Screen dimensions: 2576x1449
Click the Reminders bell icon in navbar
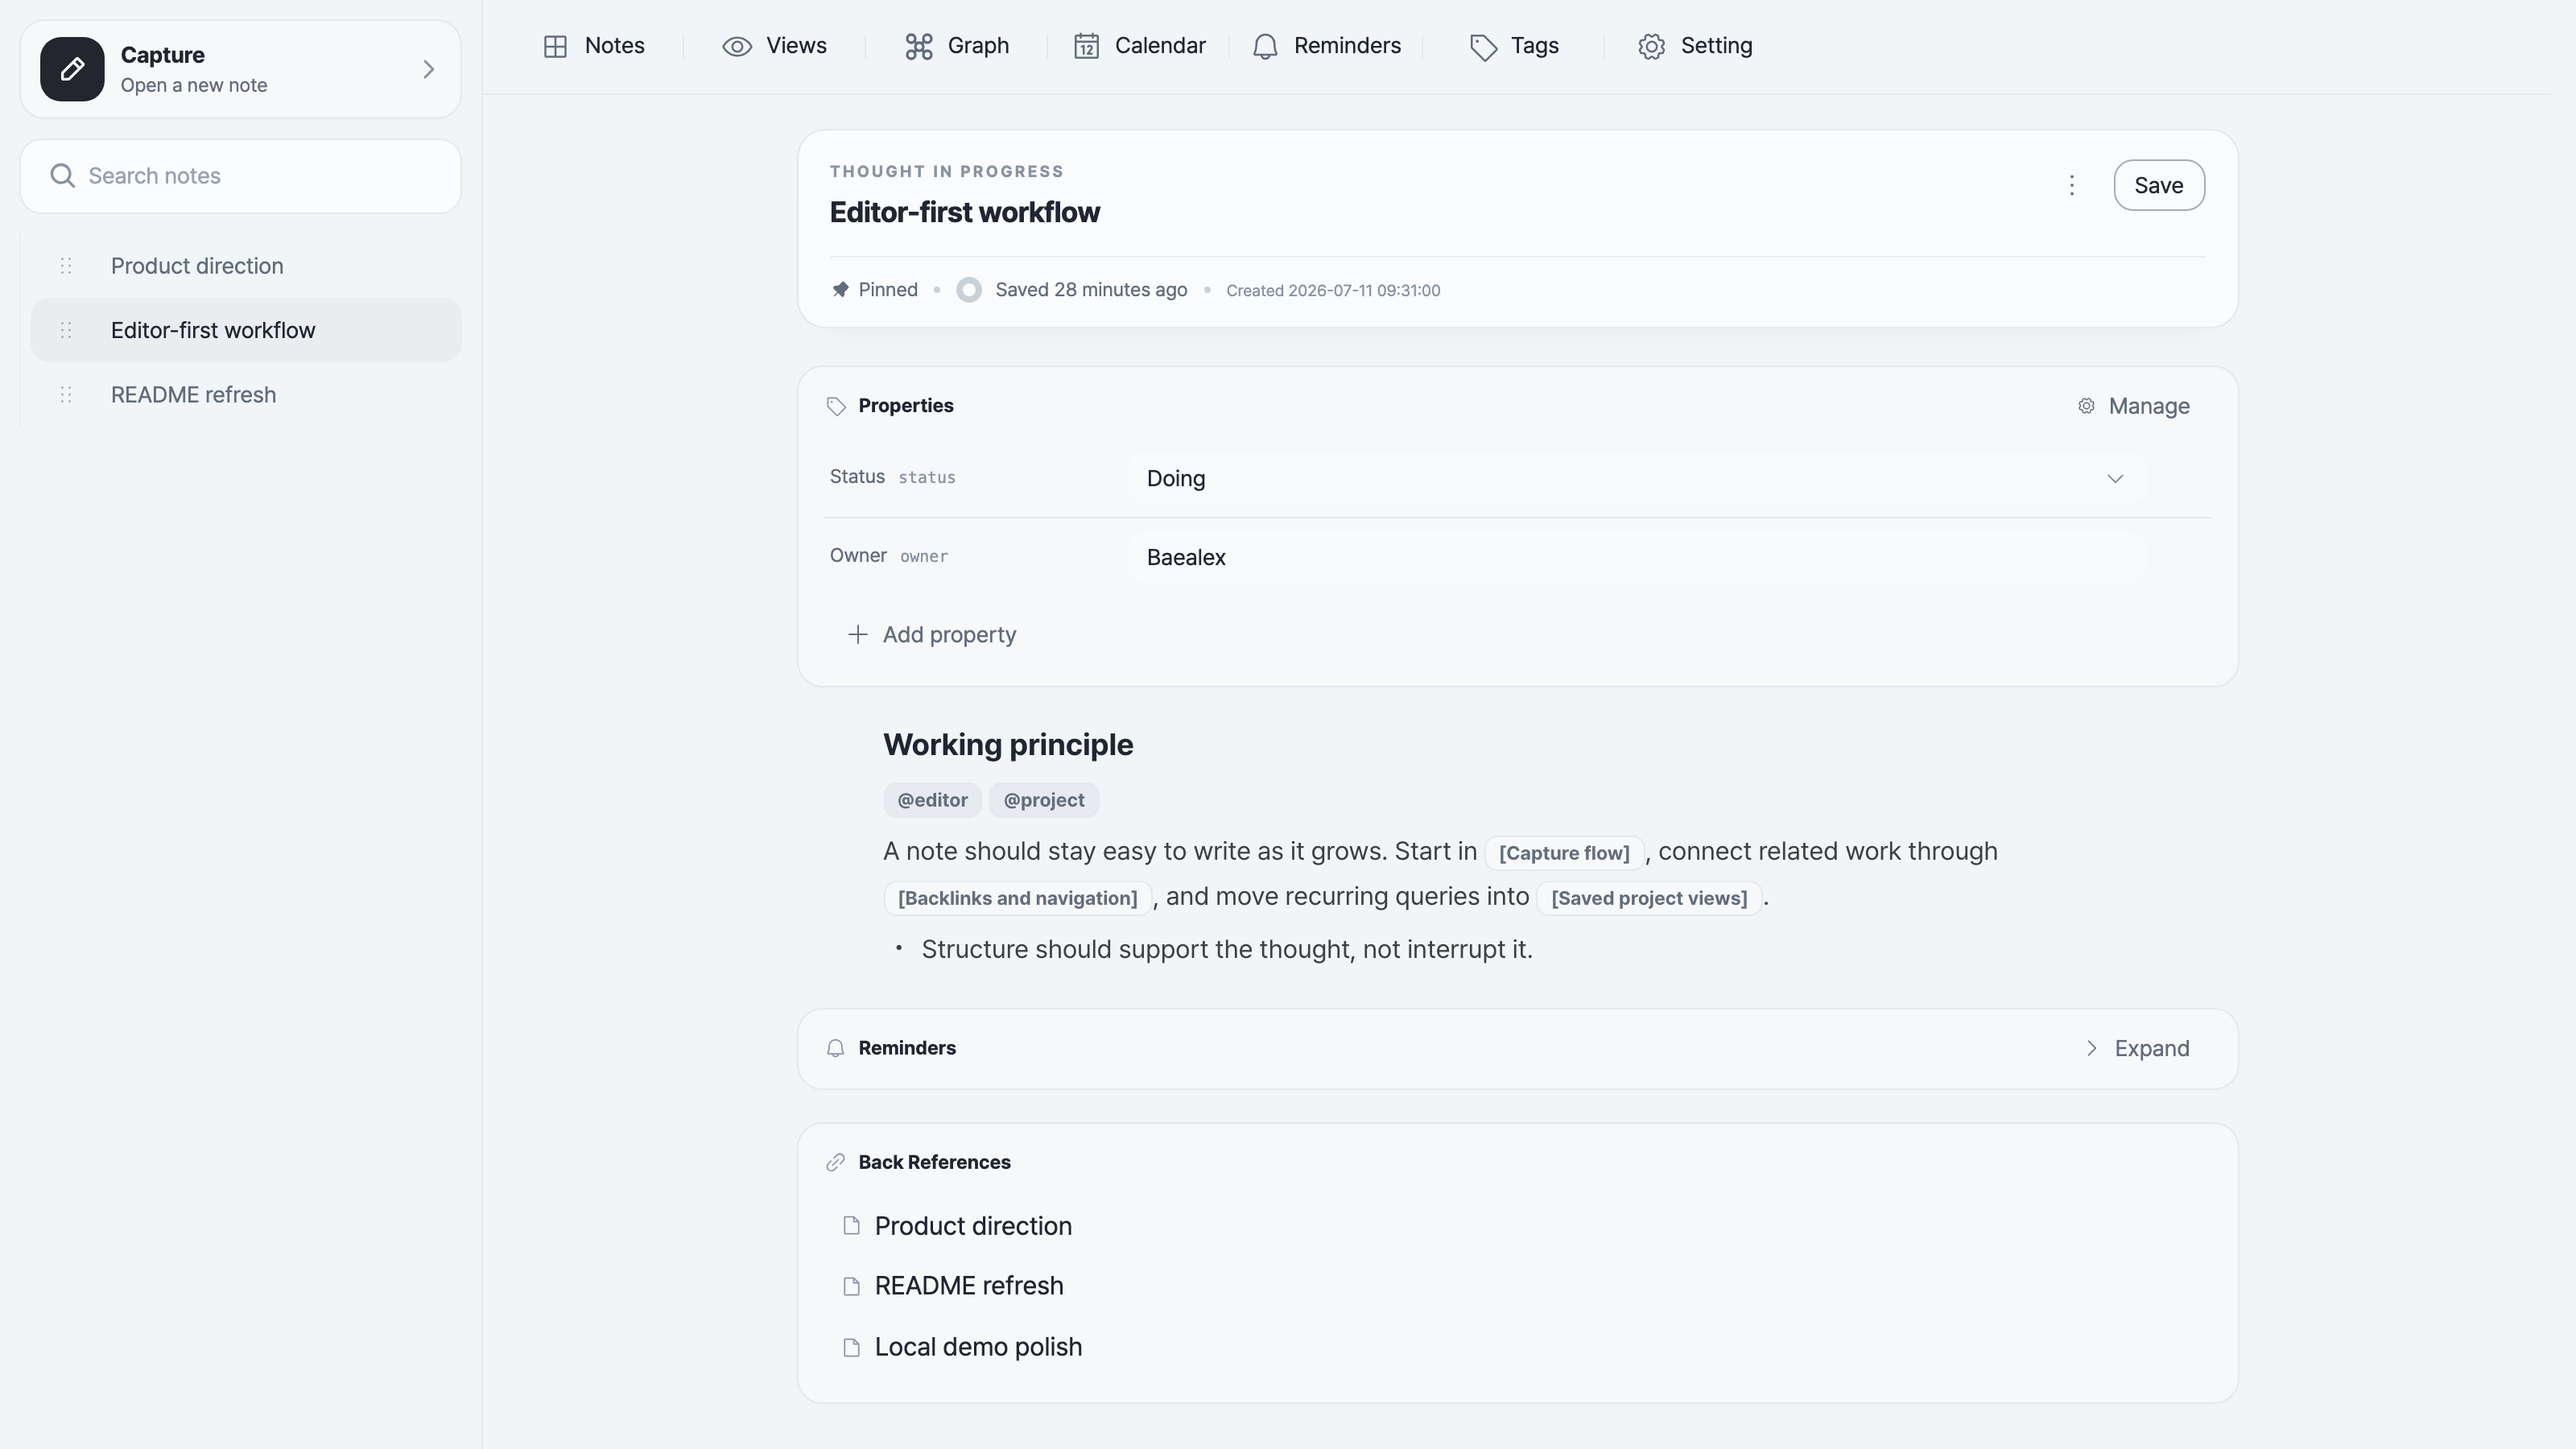(1265, 46)
